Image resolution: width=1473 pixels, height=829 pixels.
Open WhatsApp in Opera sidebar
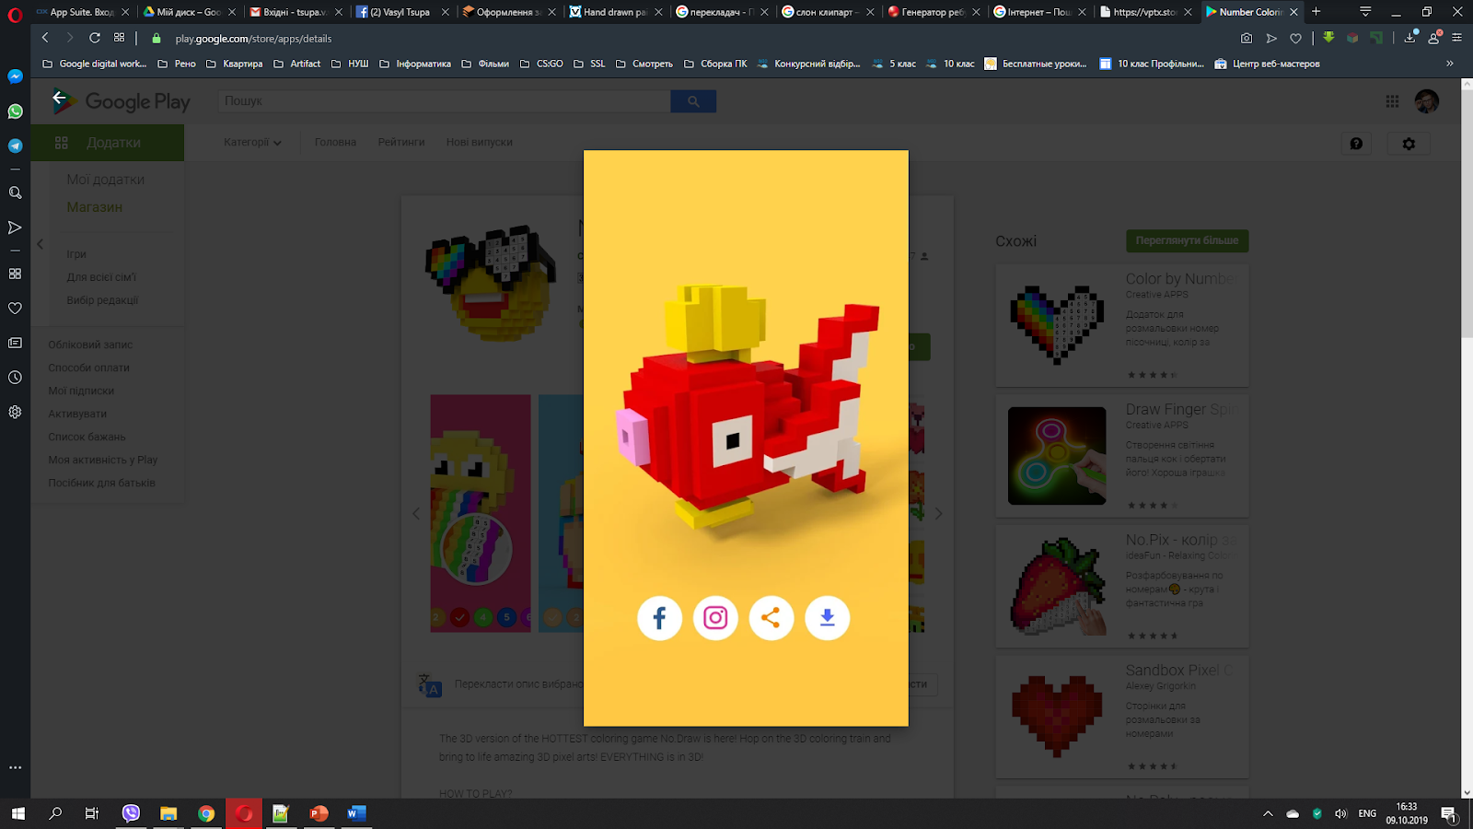15,111
